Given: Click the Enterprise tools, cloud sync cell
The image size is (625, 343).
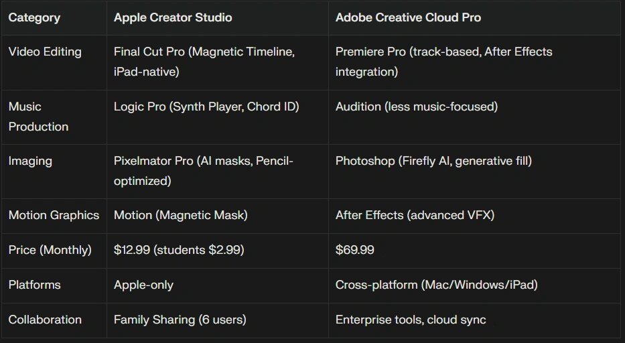Looking at the screenshot, I should [411, 320].
